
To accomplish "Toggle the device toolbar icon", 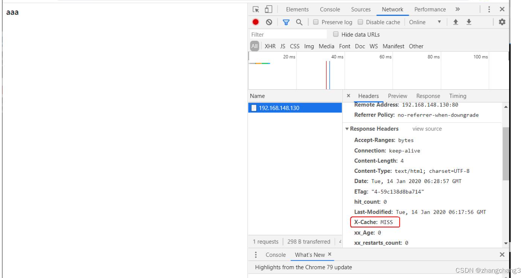I will point(268,9).
